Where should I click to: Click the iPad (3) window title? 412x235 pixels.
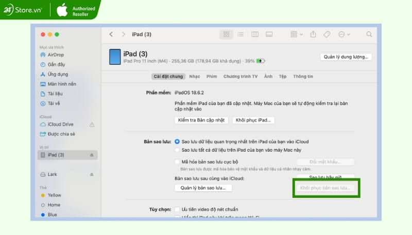pos(142,34)
